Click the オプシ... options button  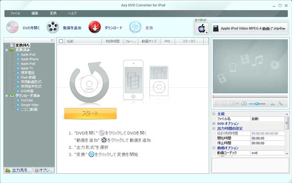tap(44, 170)
